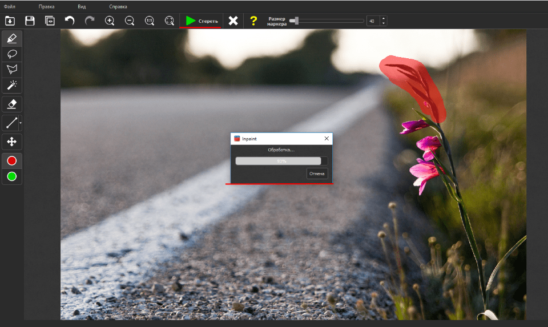Click the white X clear selection icon
This screenshot has height=327, width=548.
pyautogui.click(x=233, y=21)
